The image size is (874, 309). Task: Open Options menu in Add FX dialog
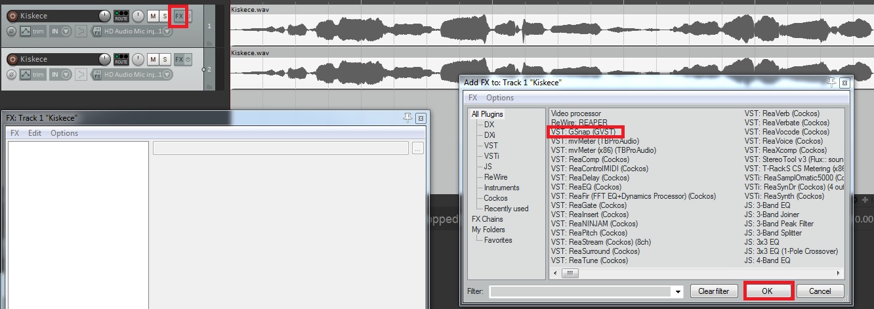[499, 98]
